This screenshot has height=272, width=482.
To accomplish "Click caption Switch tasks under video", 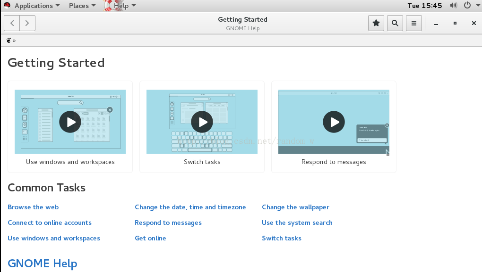I will click(202, 162).
